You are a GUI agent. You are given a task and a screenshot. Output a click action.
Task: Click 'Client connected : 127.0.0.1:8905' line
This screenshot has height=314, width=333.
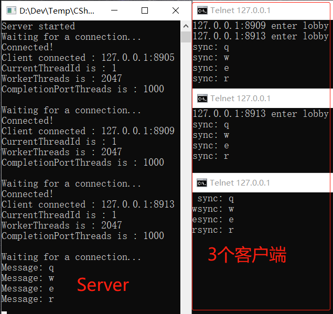pos(88,58)
